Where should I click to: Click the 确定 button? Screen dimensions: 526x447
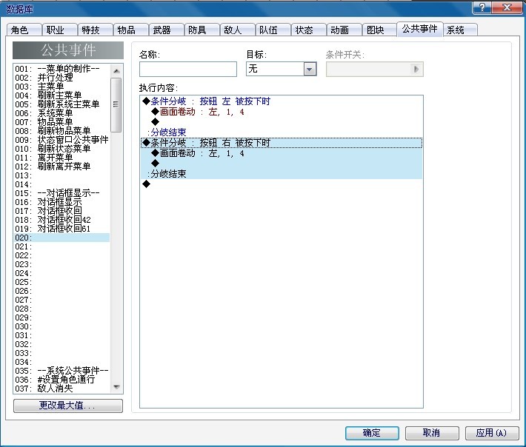point(372,433)
